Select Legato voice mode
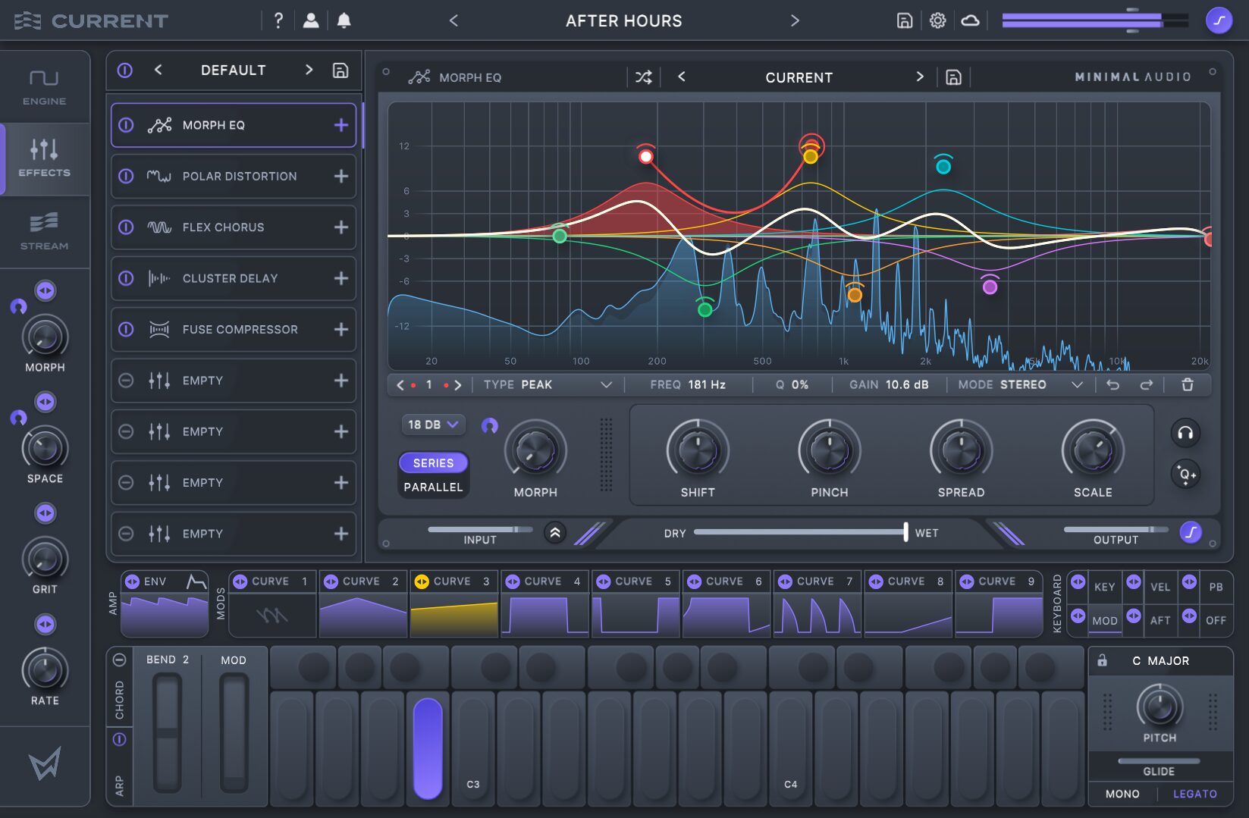The image size is (1249, 818). (x=1194, y=794)
